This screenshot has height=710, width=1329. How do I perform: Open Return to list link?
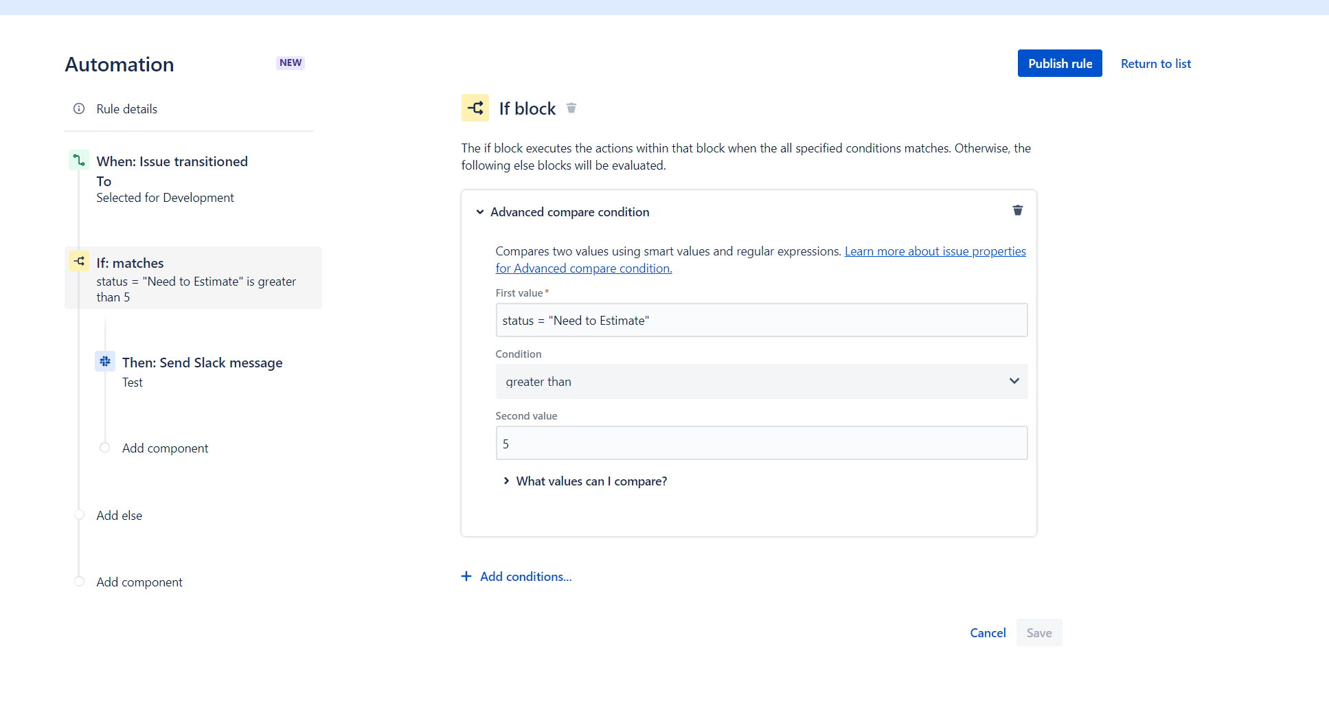tap(1156, 63)
